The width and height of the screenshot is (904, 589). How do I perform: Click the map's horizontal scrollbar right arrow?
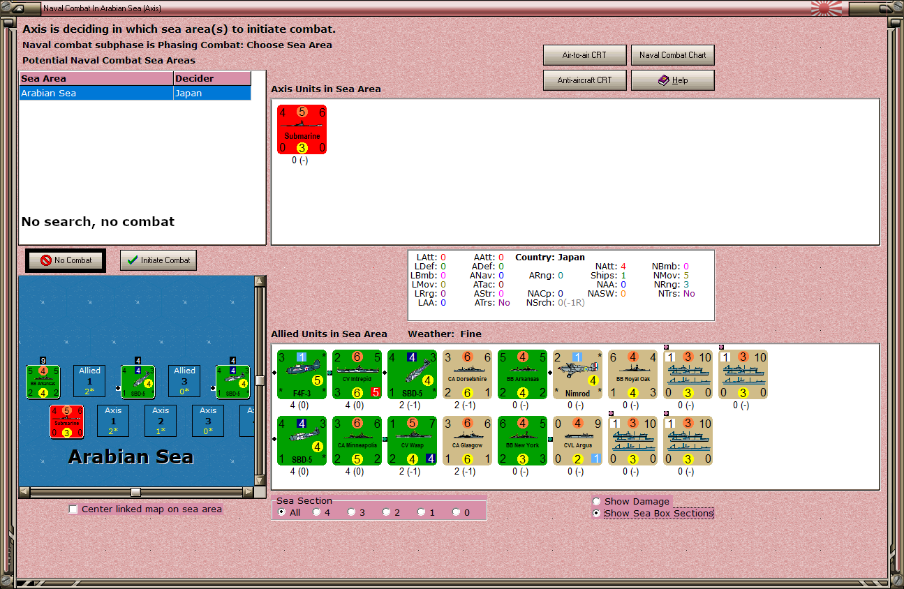click(x=248, y=492)
